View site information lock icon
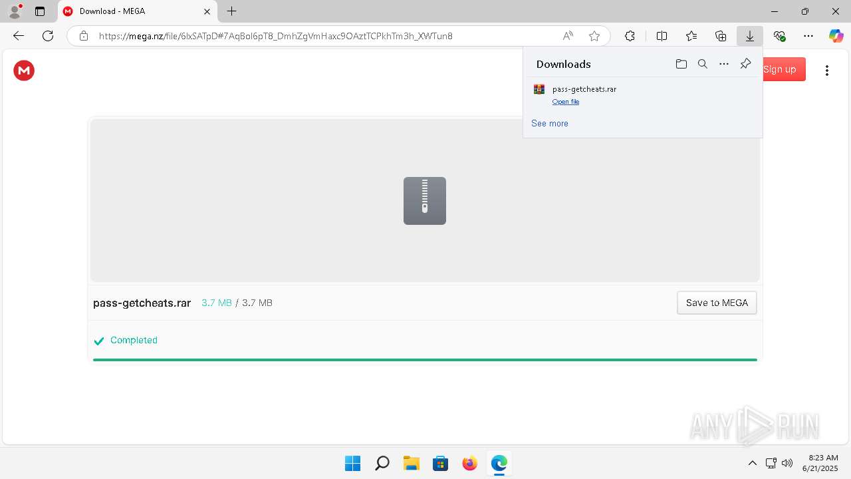 (x=84, y=36)
